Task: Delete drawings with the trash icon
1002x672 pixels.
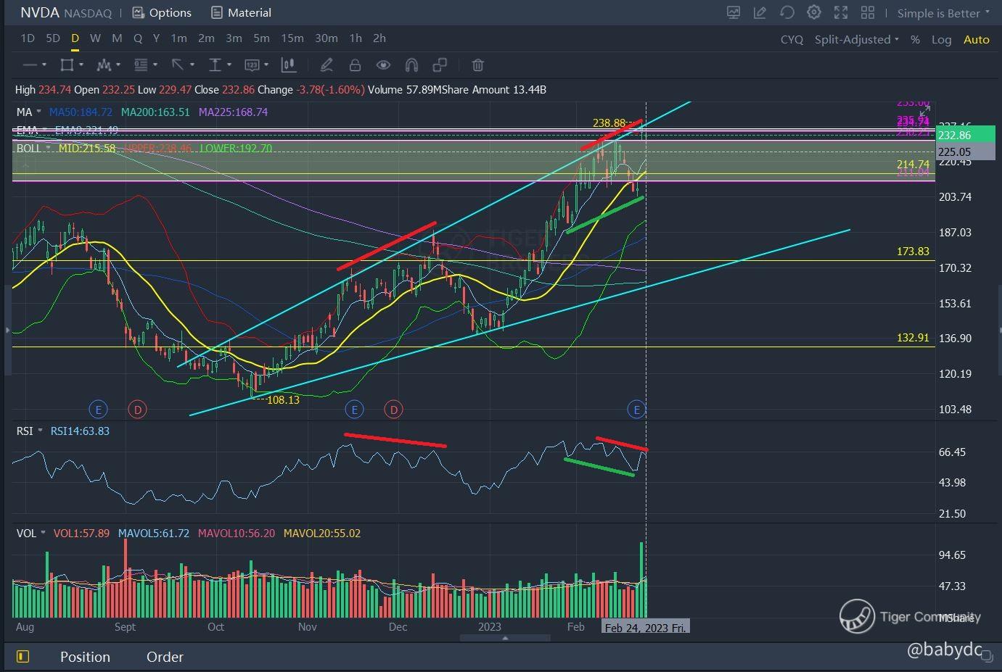Action: [477, 65]
